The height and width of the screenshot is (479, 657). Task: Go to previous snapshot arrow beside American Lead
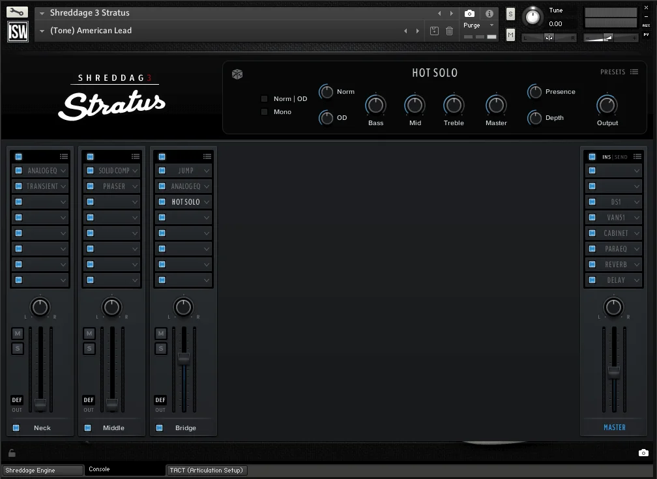tap(405, 31)
